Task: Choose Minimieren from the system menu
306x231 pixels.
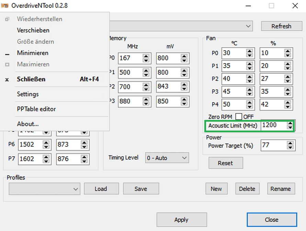Action: click(x=33, y=53)
